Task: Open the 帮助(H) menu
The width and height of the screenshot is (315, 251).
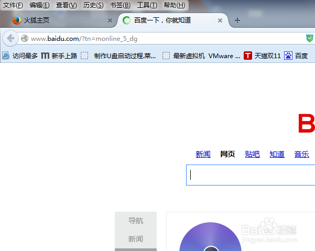Action: [x=175, y=5]
